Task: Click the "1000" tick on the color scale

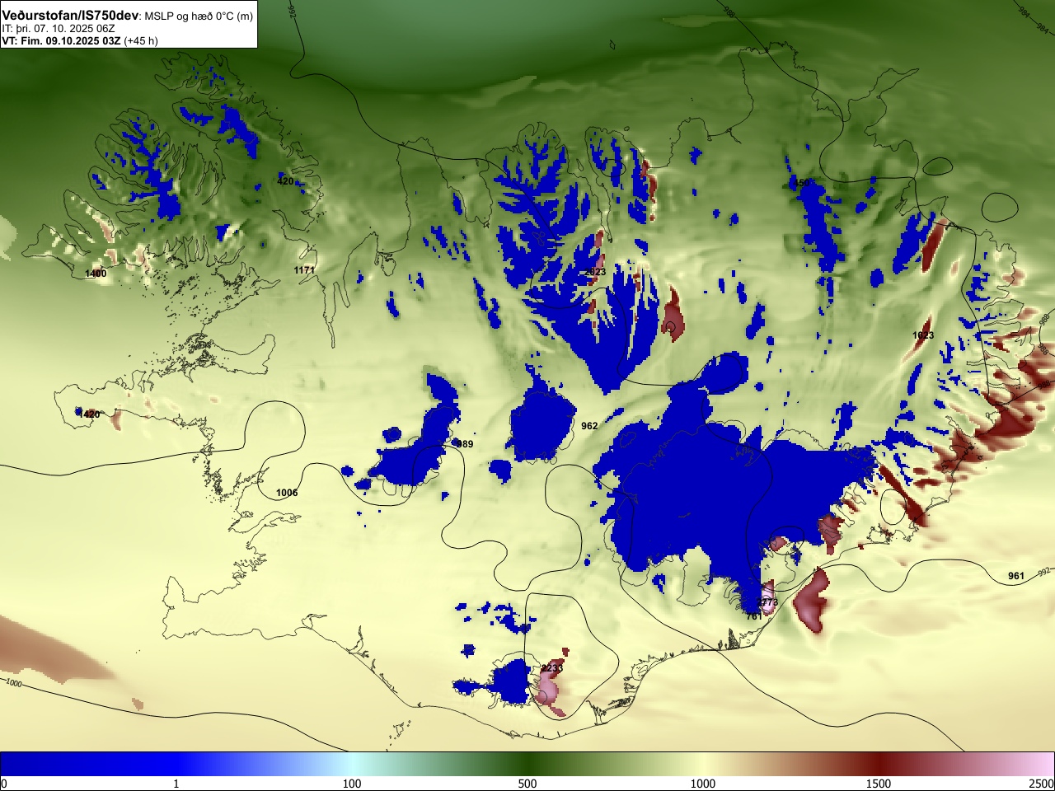Action: coord(703,784)
